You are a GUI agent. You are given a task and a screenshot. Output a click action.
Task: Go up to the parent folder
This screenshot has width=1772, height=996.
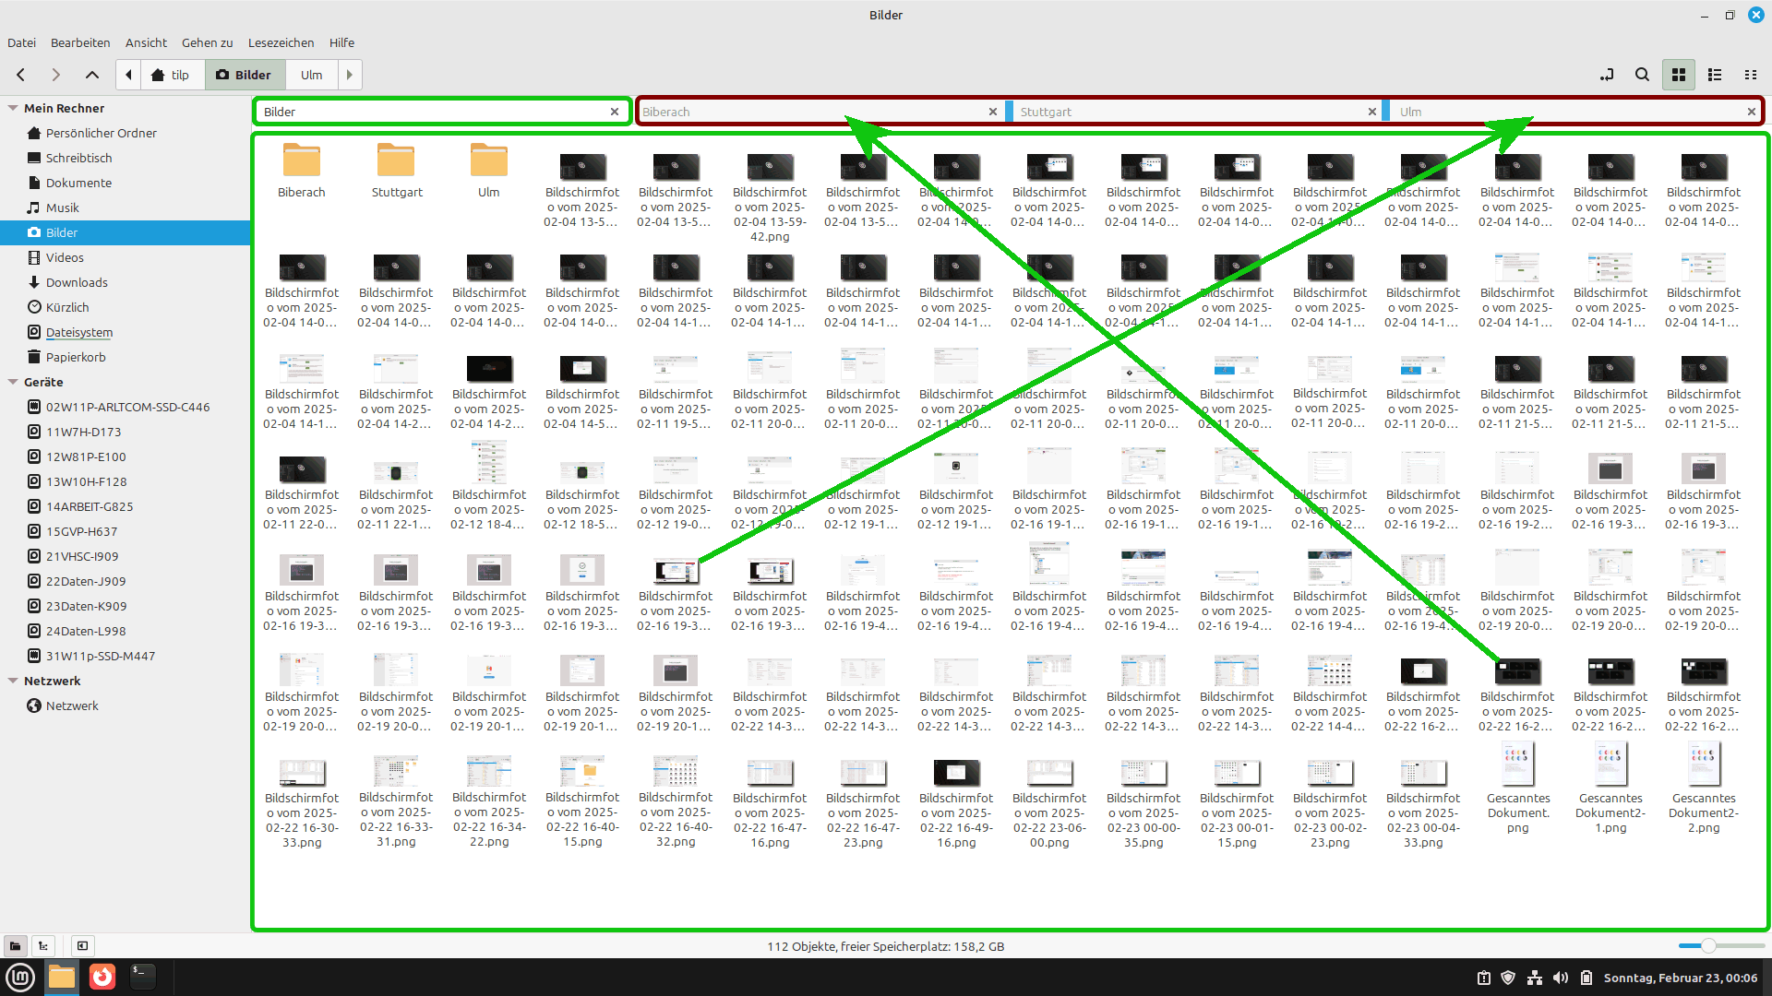[x=91, y=75]
